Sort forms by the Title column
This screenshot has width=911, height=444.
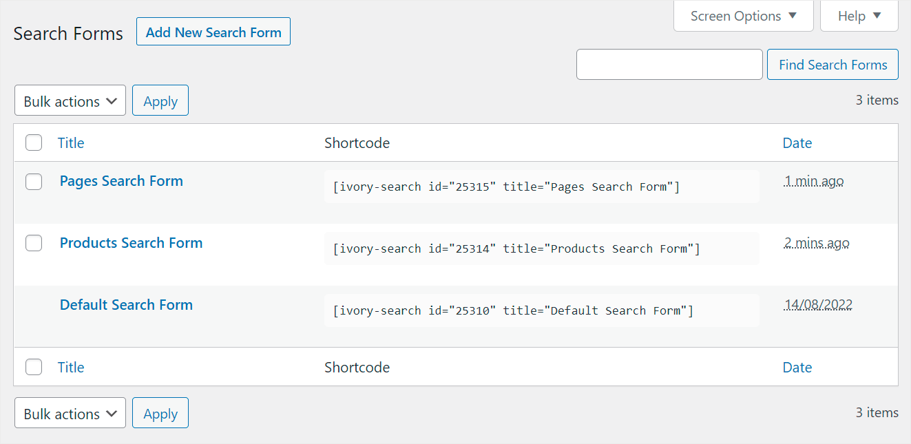(71, 142)
